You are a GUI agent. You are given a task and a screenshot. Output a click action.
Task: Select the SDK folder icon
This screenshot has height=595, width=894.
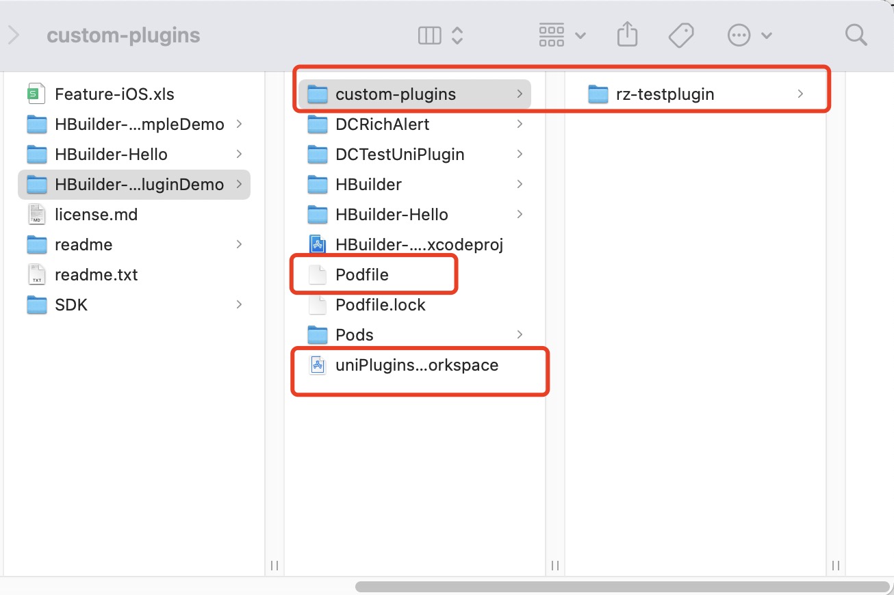point(37,304)
